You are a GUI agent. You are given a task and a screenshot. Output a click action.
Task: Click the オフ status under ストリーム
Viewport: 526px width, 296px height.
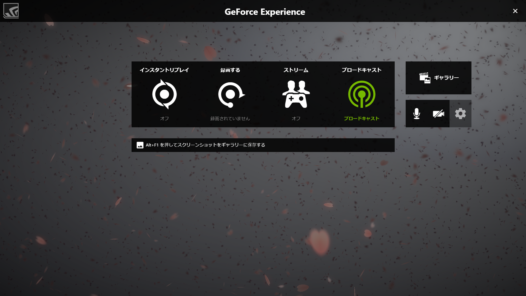point(296,119)
